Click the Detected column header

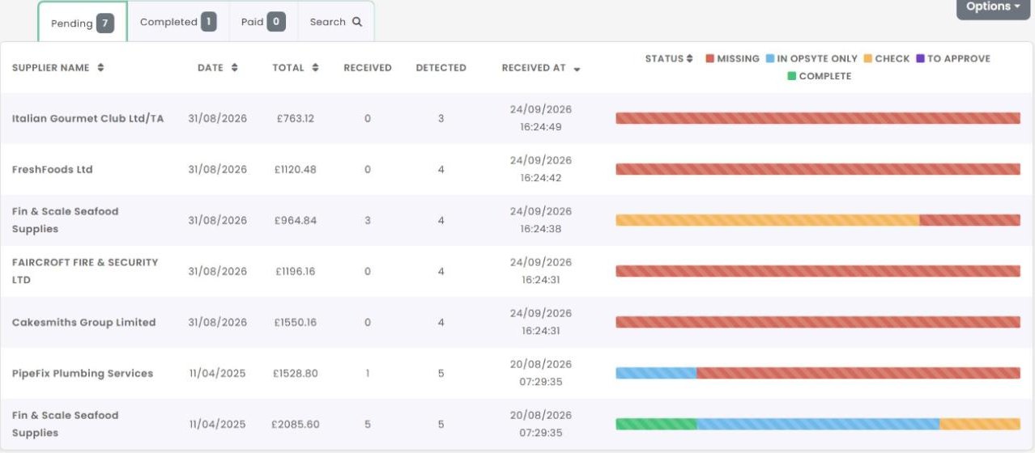[441, 68]
